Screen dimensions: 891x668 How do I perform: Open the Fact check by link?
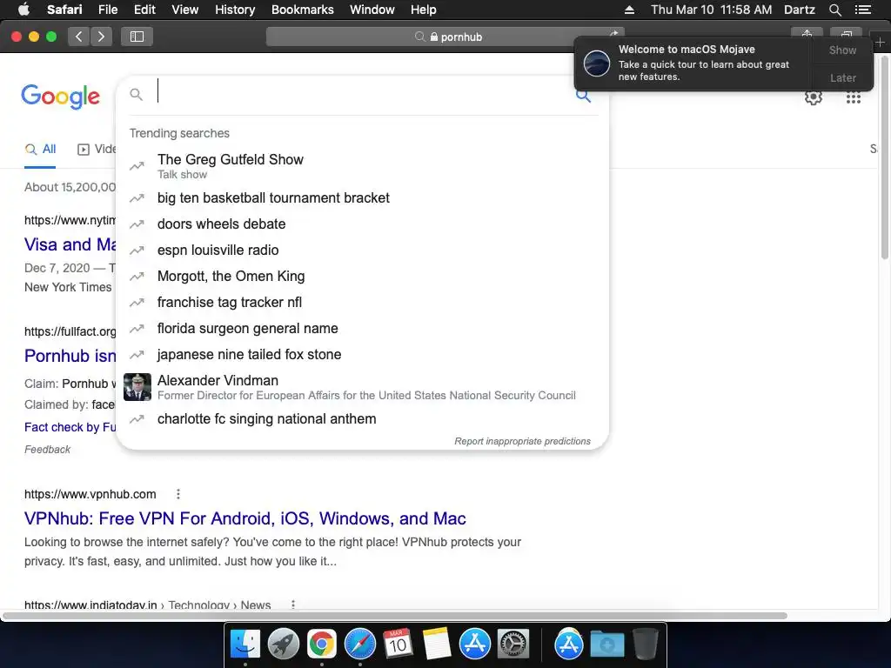(70, 427)
